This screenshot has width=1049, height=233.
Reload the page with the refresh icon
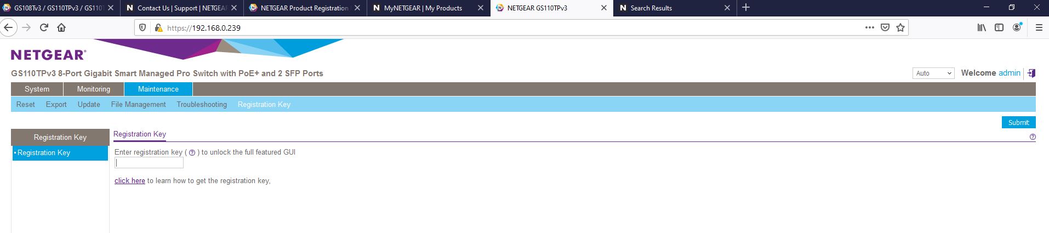point(44,27)
